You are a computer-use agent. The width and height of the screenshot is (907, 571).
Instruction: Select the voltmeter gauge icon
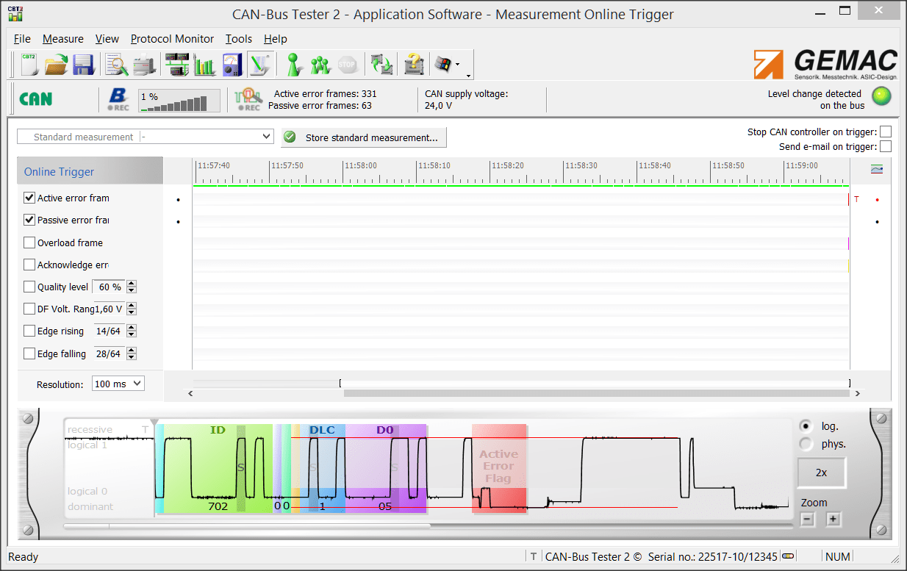coord(232,65)
